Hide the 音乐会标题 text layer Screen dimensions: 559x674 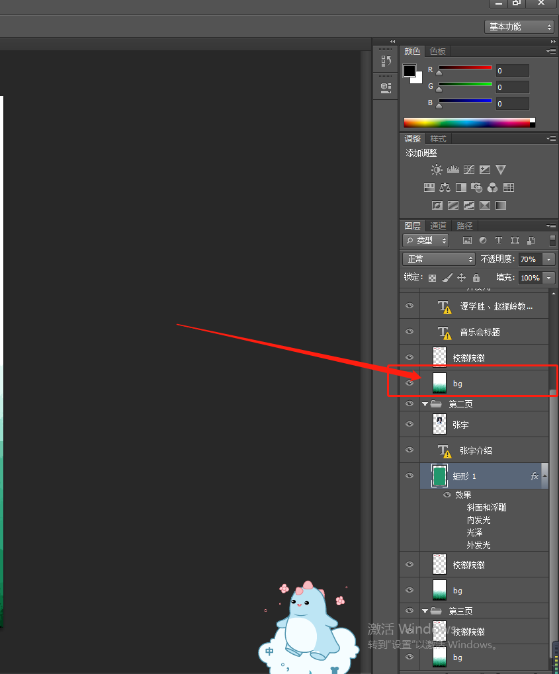pyautogui.click(x=409, y=331)
